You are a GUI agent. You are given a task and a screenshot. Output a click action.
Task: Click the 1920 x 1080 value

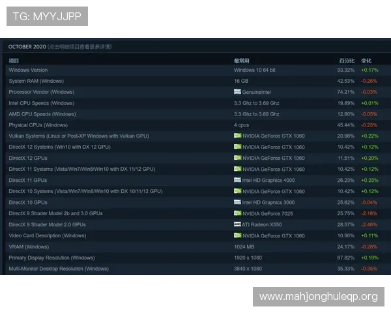(x=248, y=258)
